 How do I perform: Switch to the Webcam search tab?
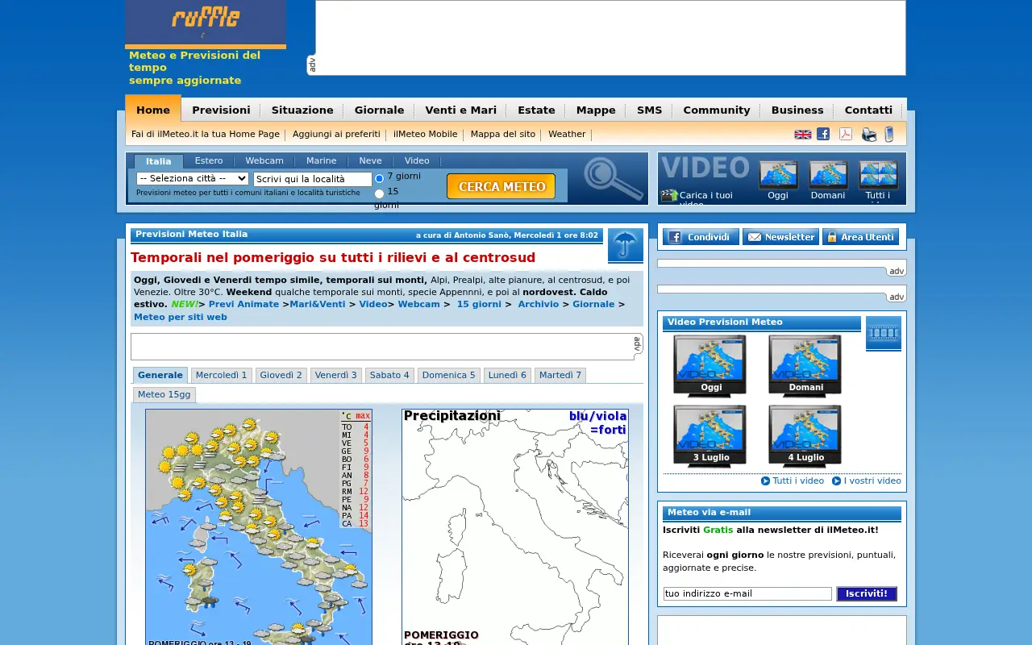(x=264, y=161)
